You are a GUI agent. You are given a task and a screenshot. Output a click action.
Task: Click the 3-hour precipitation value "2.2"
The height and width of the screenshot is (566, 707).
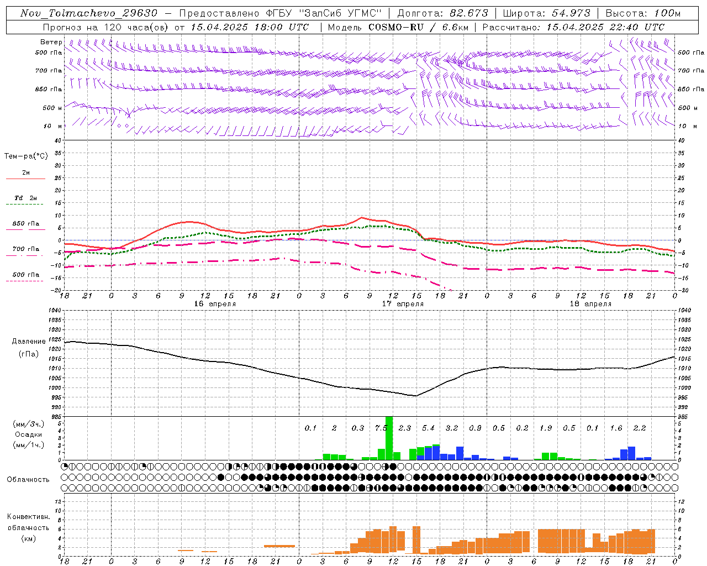(x=640, y=428)
